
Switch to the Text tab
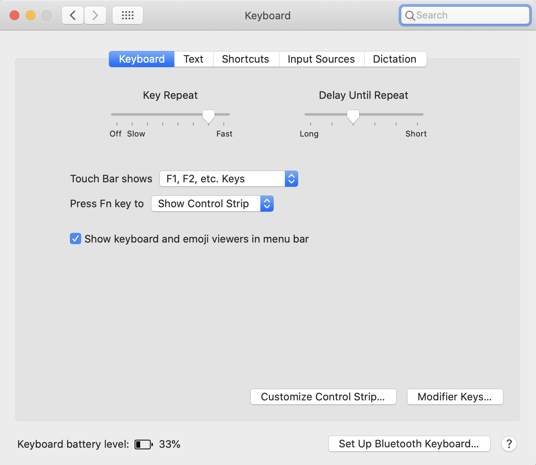pos(193,59)
